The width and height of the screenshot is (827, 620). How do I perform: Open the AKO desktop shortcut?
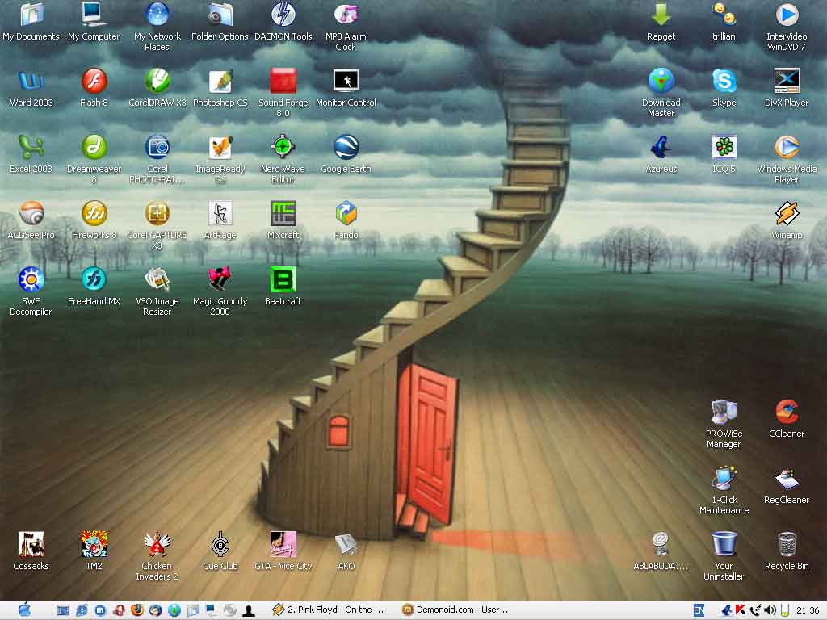pos(346,543)
